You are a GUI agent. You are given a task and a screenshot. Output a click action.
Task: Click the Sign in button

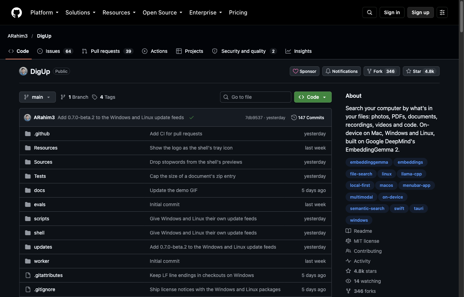tap(392, 12)
